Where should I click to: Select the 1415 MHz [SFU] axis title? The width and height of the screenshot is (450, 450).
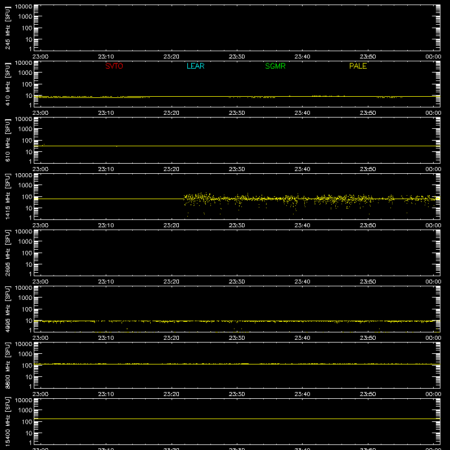click(x=8, y=196)
